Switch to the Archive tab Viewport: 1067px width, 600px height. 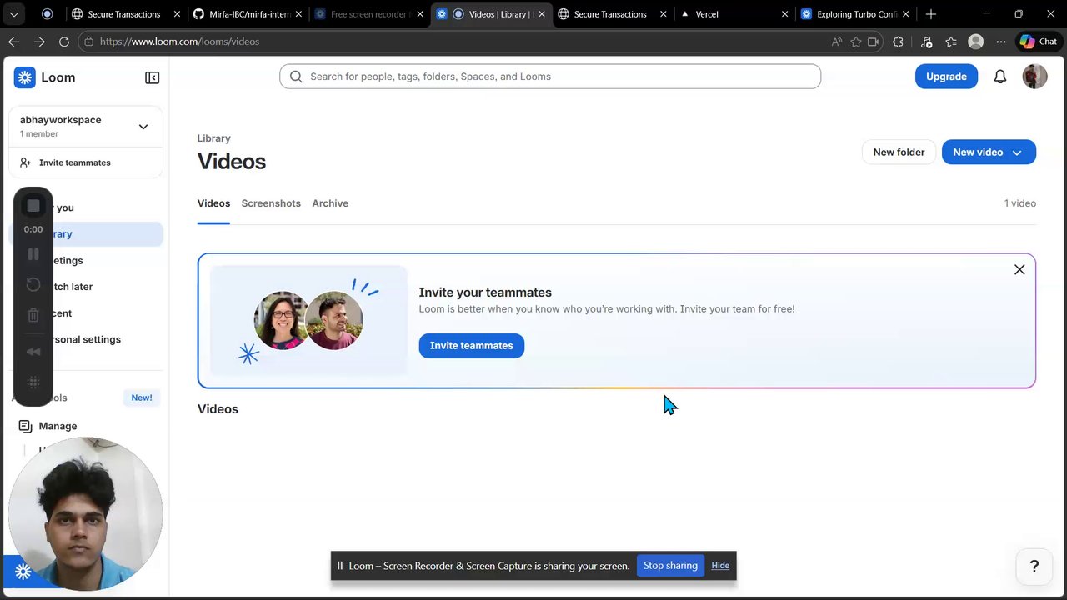330,203
